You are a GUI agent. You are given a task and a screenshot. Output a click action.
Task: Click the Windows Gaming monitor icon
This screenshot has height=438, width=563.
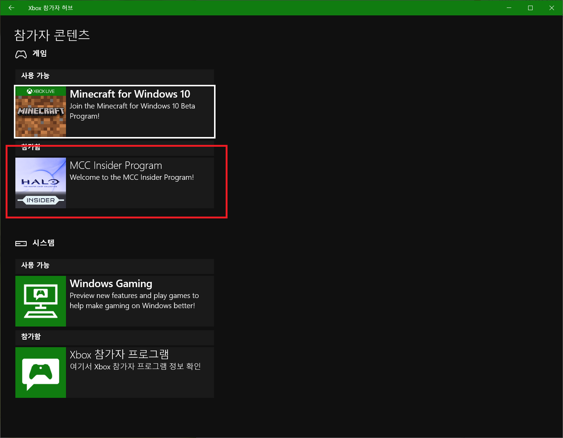[x=41, y=301]
